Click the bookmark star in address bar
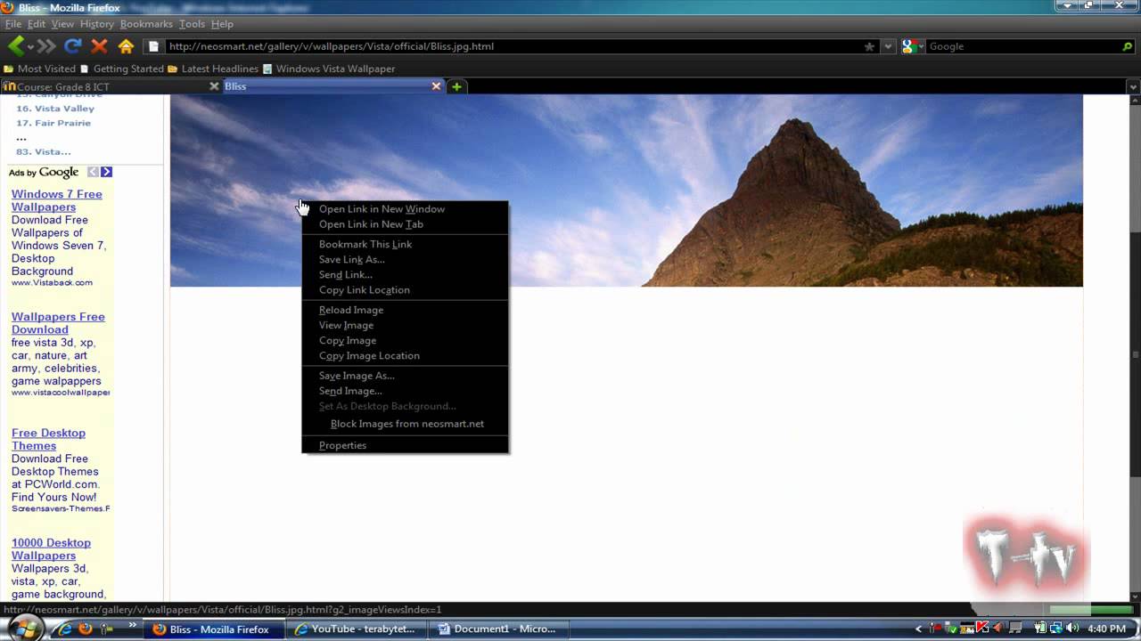This screenshot has width=1141, height=641. [x=869, y=46]
